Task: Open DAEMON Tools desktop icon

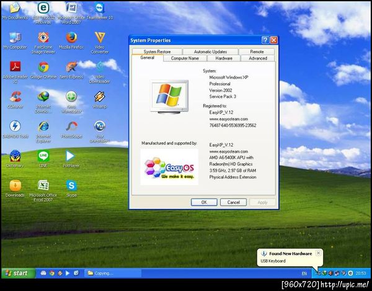Action: pyautogui.click(x=15, y=129)
